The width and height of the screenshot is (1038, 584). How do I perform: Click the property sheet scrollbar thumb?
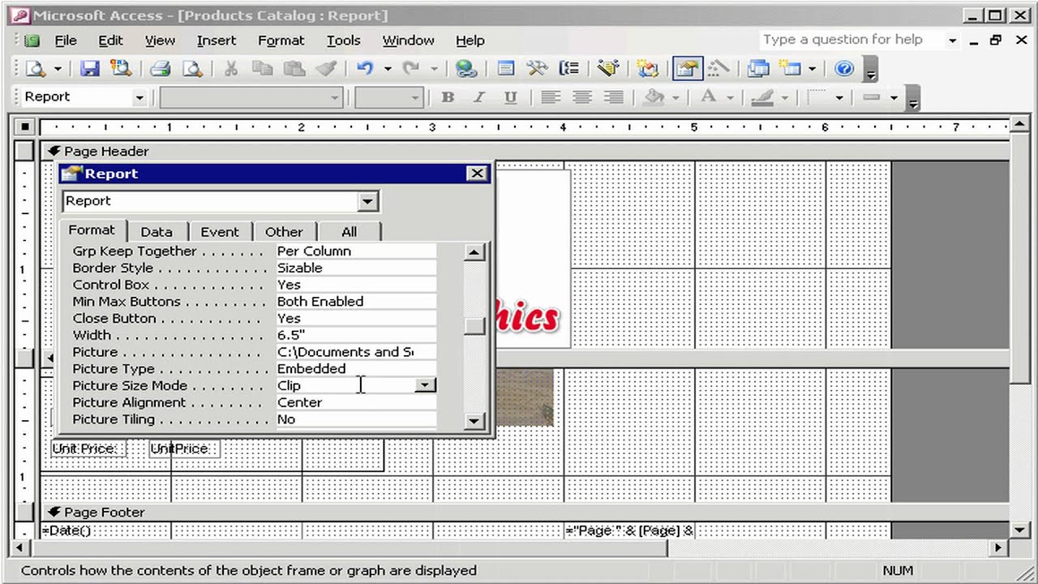pyautogui.click(x=475, y=325)
